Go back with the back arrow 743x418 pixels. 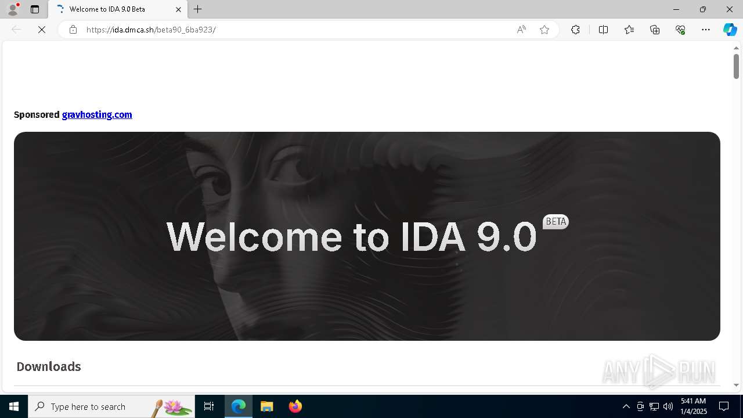click(x=16, y=30)
